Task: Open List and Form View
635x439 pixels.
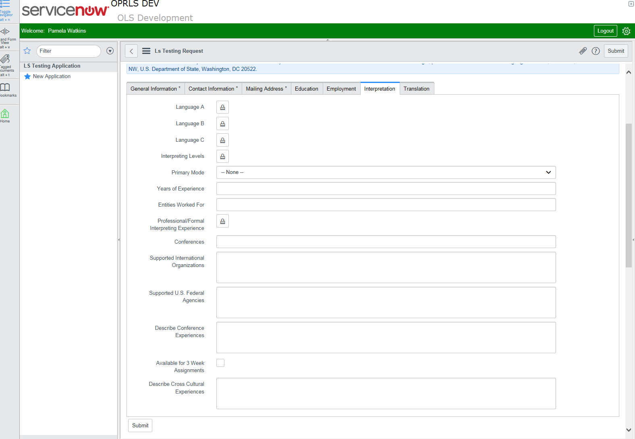Action: [5, 31]
